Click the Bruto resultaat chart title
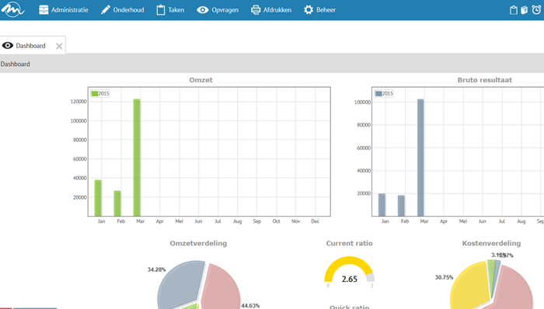Screen dimensions: 544x309 (x=485, y=80)
